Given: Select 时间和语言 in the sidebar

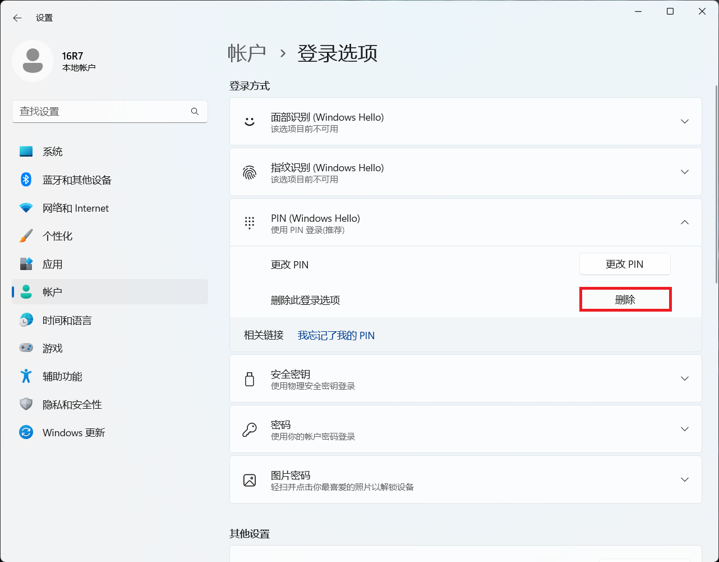Looking at the screenshot, I should coord(67,320).
